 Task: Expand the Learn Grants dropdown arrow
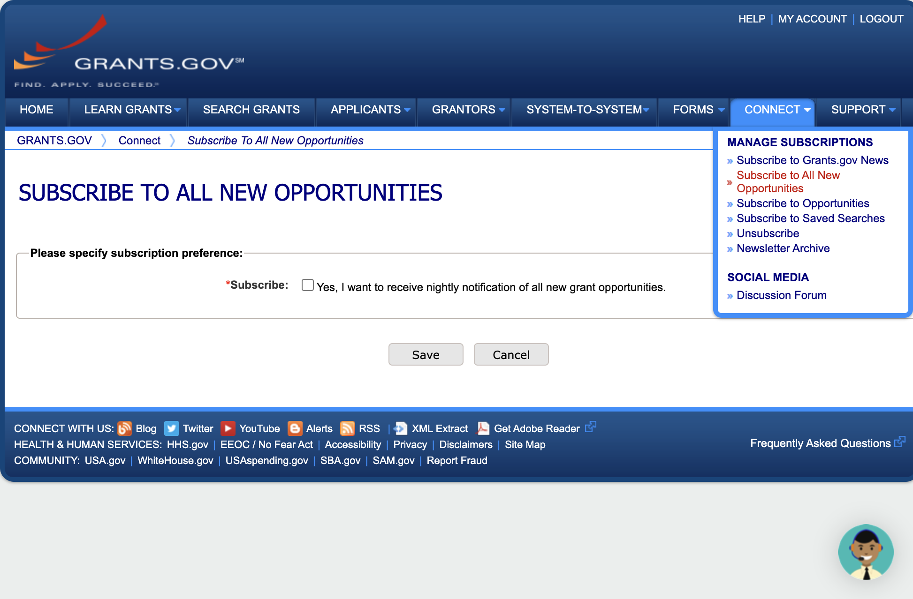pos(177,110)
